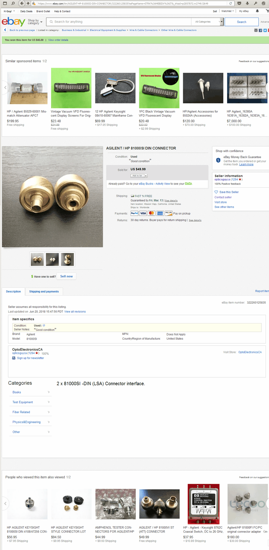Click the eBay logo
This screenshot has height=550, width=269.
pos(13,22)
